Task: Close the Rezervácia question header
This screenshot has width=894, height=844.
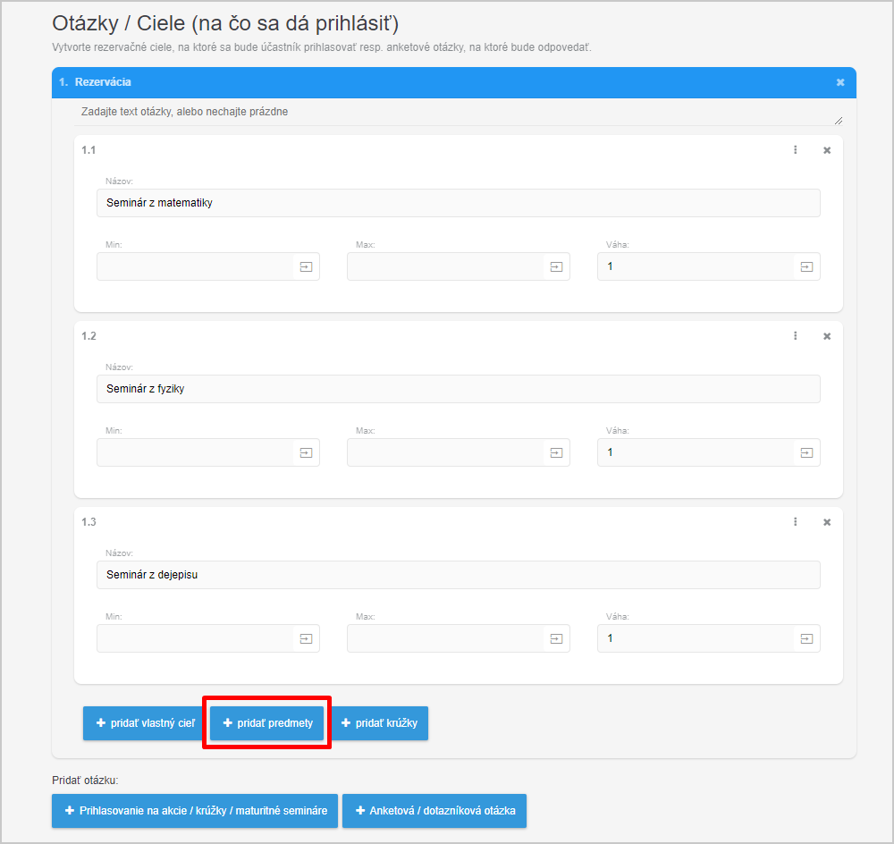Action: 840,82
